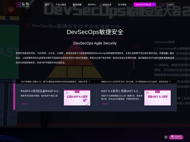Click the 携数字供应链安全情报 description text
190x142 pixels.
click(x=39, y=96)
